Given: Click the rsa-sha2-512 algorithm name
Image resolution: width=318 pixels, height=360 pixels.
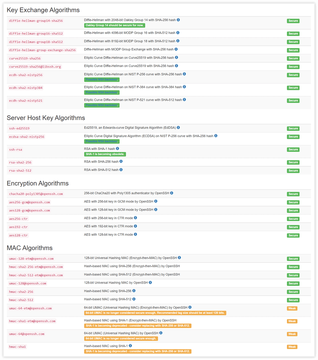Looking at the screenshot, I should tap(20, 171).
